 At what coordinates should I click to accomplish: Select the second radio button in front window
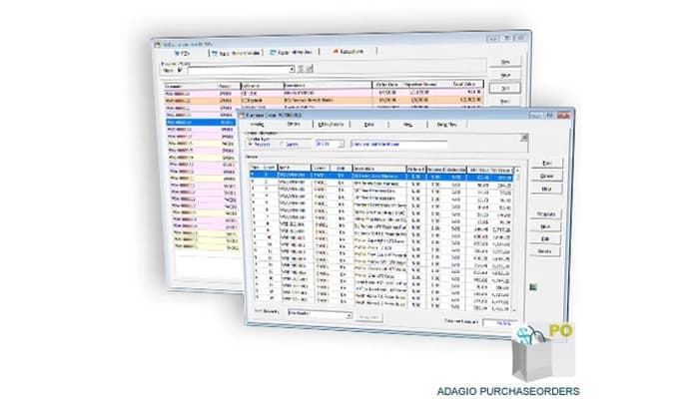point(283,145)
